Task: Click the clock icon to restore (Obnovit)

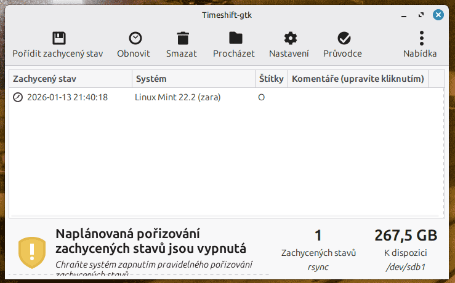Action: tap(135, 38)
